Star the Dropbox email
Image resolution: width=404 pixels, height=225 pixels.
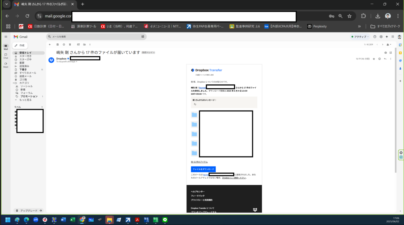374,59
